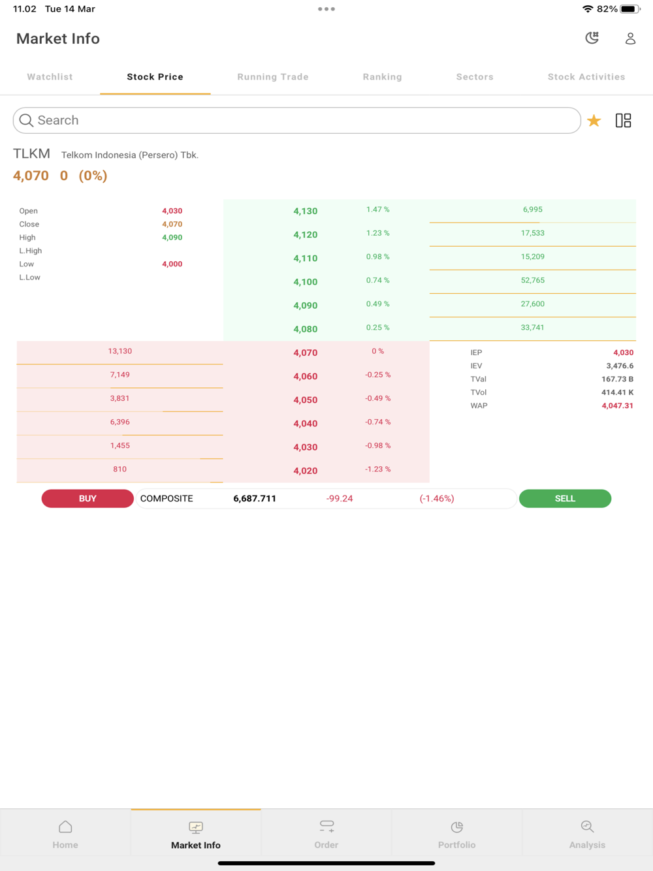The width and height of the screenshot is (653, 871).
Task: Open the Home icon in the bottom bar
Action: 65,827
